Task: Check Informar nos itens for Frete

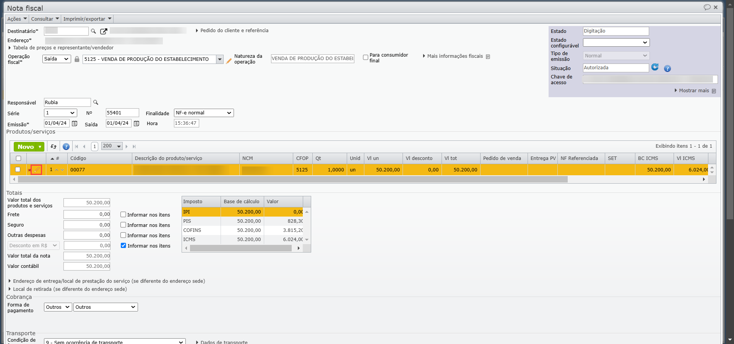Action: 123,215
